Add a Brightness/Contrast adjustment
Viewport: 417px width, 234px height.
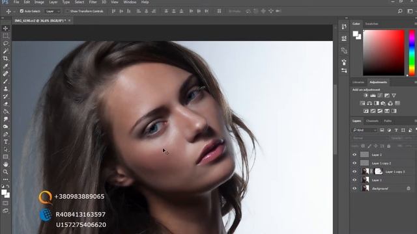[x=366, y=96]
